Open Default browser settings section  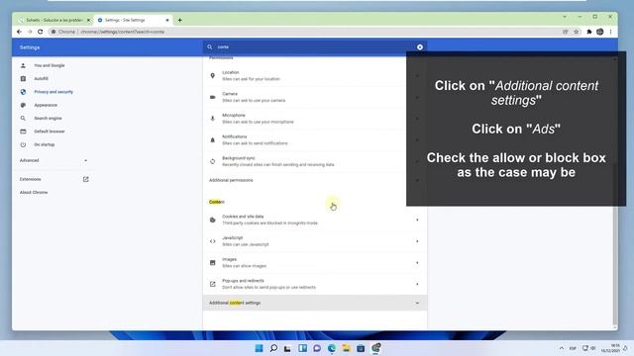[x=50, y=132]
